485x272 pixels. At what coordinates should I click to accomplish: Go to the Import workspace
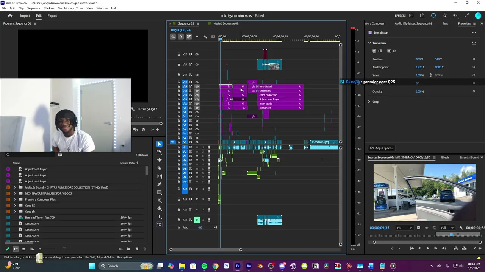(x=25, y=16)
